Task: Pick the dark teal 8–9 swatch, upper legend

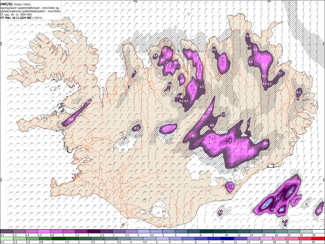Action: pos(207,231)
